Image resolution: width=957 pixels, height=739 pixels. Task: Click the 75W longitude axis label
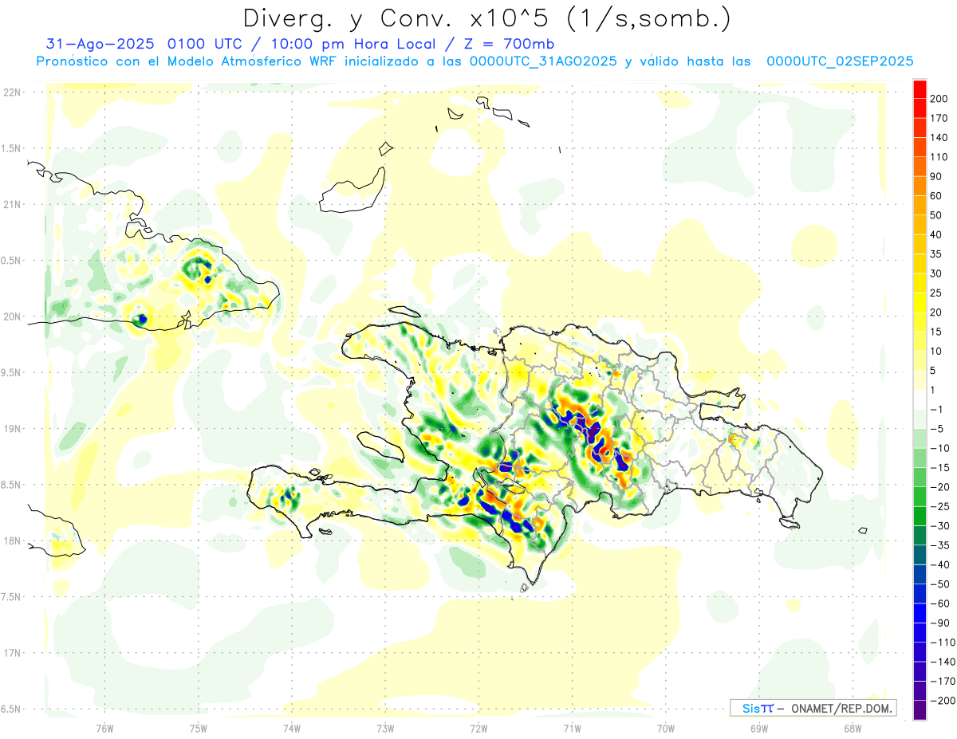pyautogui.click(x=199, y=728)
